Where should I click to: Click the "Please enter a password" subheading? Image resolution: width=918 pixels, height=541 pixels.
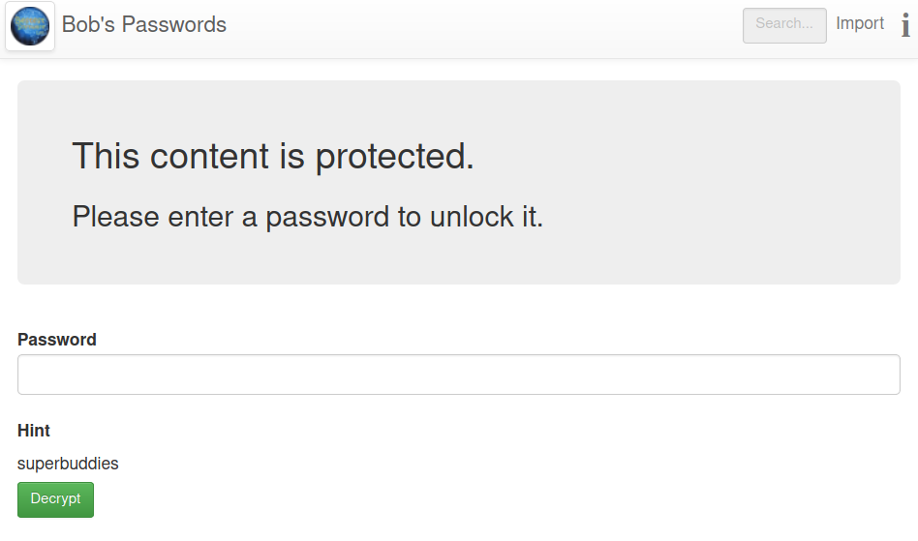(x=308, y=217)
